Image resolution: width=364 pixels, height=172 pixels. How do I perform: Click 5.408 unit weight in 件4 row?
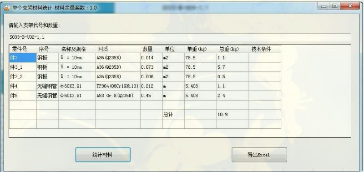(x=201, y=86)
